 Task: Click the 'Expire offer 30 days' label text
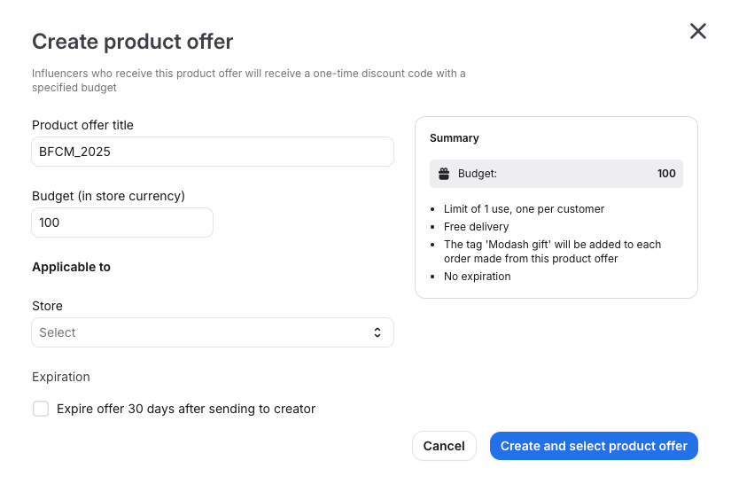[x=186, y=409]
